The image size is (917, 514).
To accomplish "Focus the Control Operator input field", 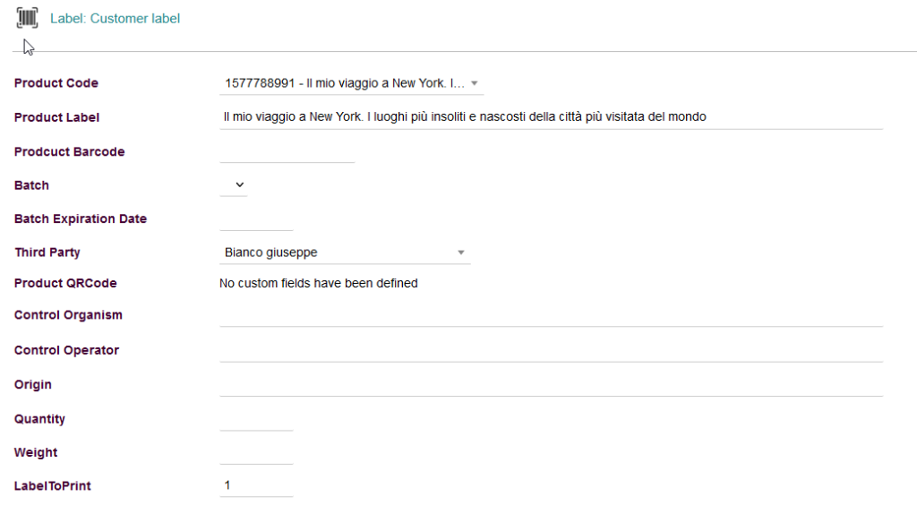I will 551,350.
